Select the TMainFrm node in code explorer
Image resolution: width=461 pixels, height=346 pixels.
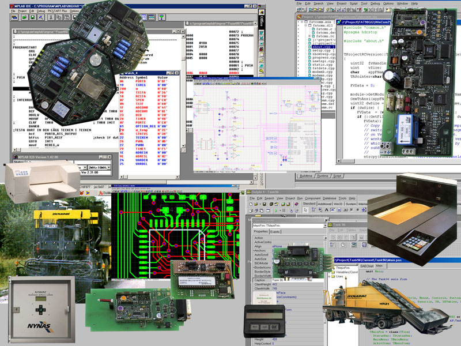(342, 268)
